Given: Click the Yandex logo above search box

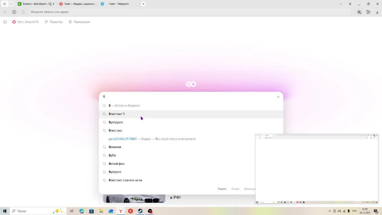Looking at the screenshot, I should click(x=191, y=85).
